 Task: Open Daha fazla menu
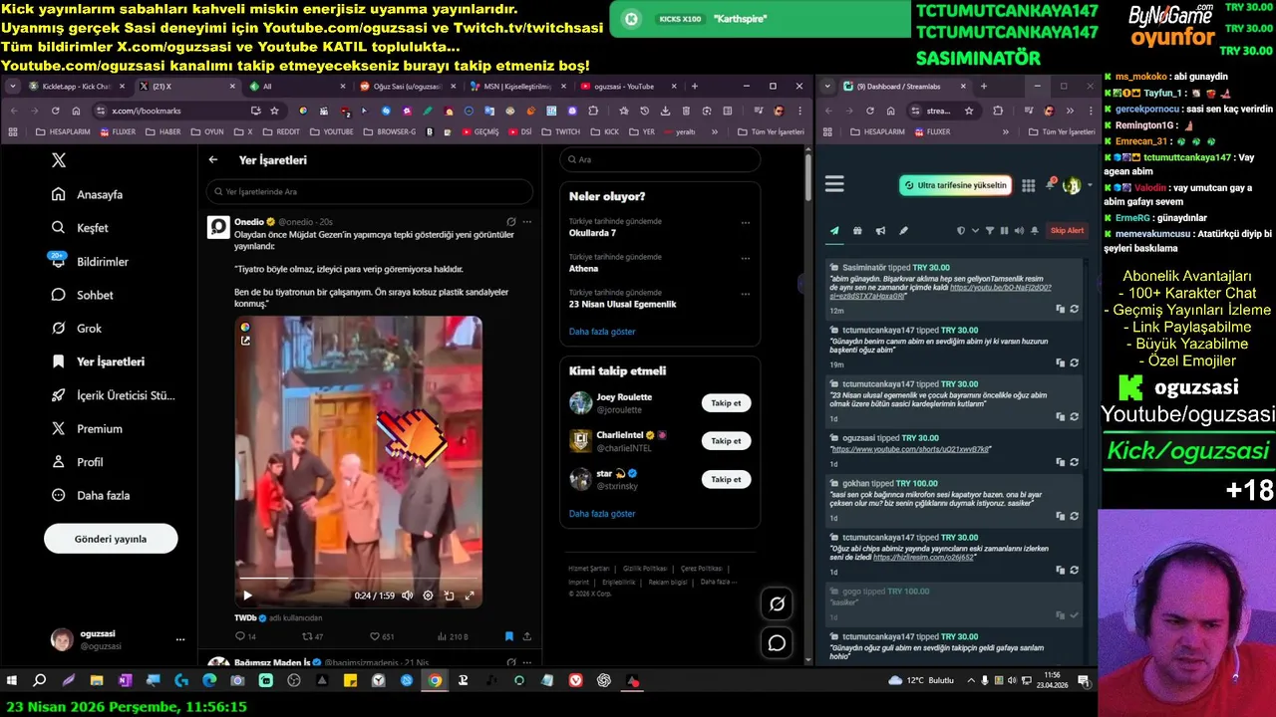(x=91, y=495)
